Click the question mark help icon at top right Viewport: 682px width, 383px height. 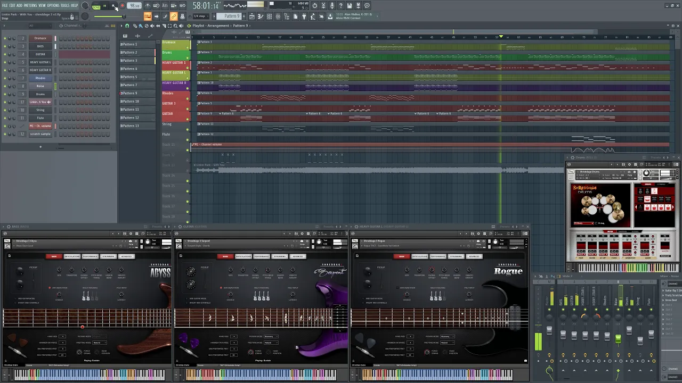pos(341,5)
